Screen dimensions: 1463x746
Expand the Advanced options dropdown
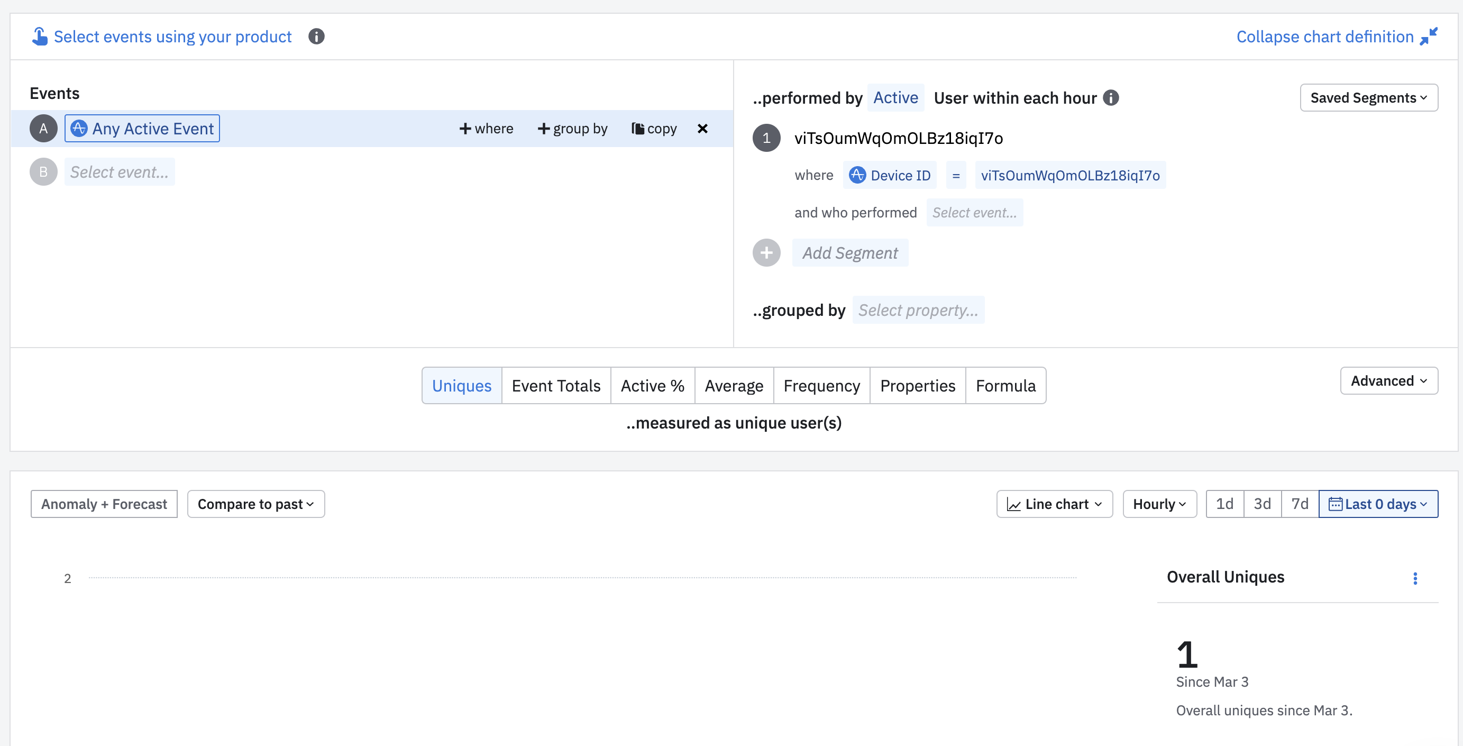pos(1388,380)
